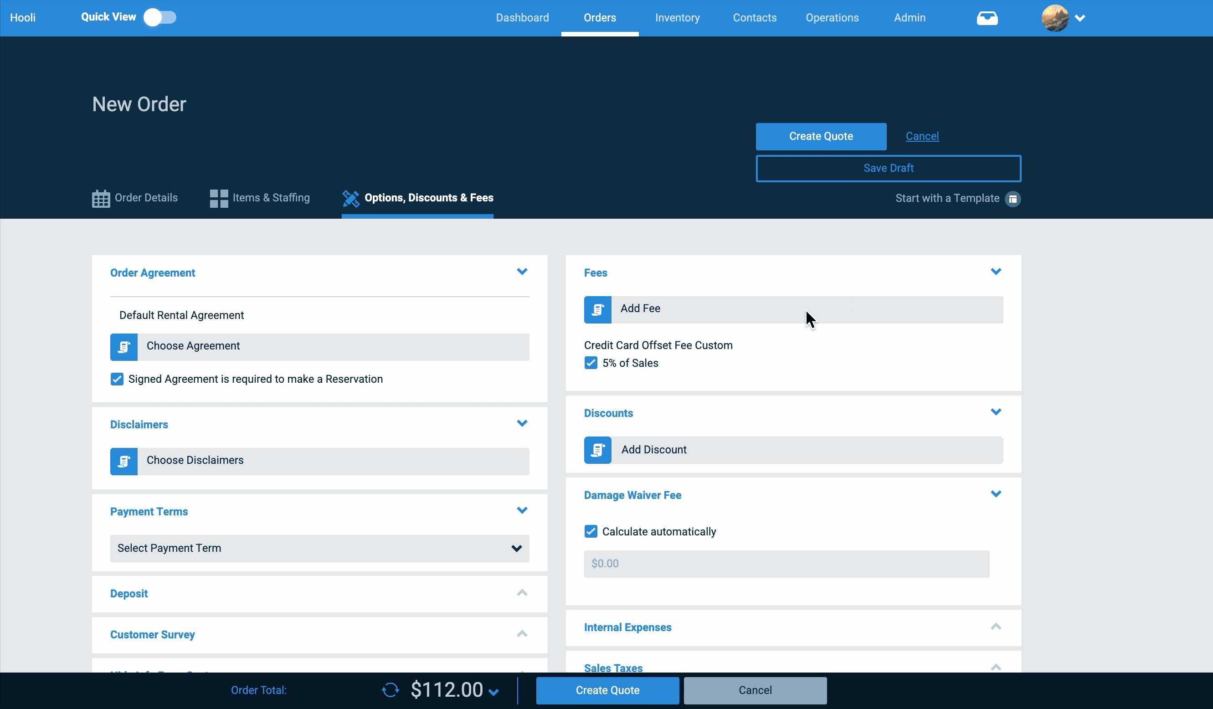
Task: Click the Hooli brand name
Action: click(x=23, y=18)
